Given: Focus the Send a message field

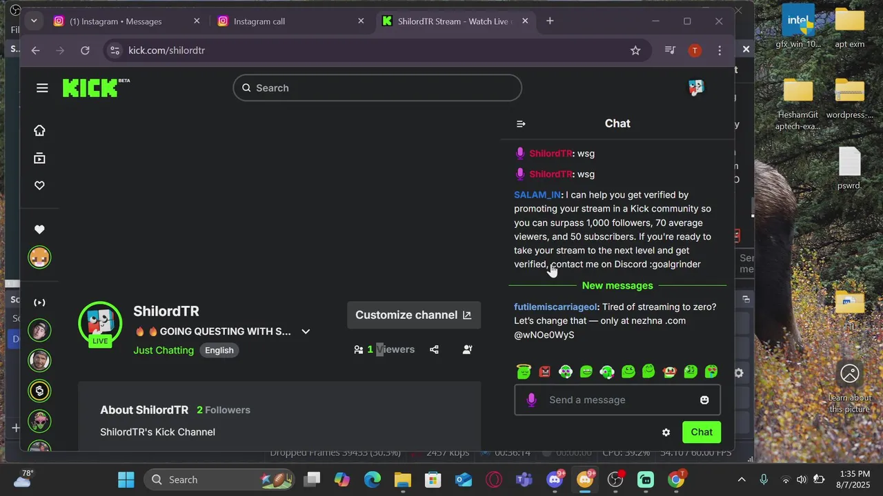Looking at the screenshot, I should (x=617, y=400).
